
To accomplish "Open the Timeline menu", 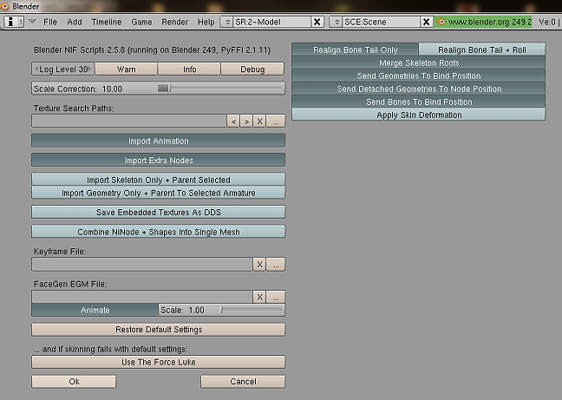I will point(107,22).
